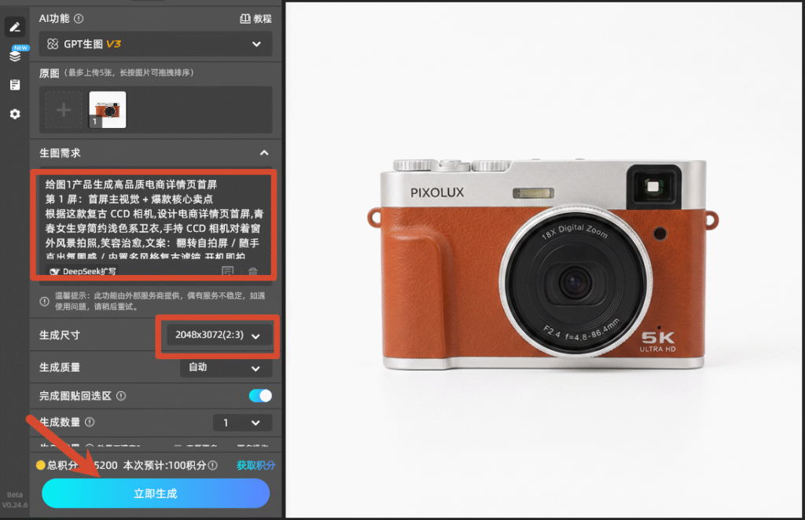The width and height of the screenshot is (805, 520).
Task: Click the Beta V0.24.6 version label
Action: coord(15,500)
